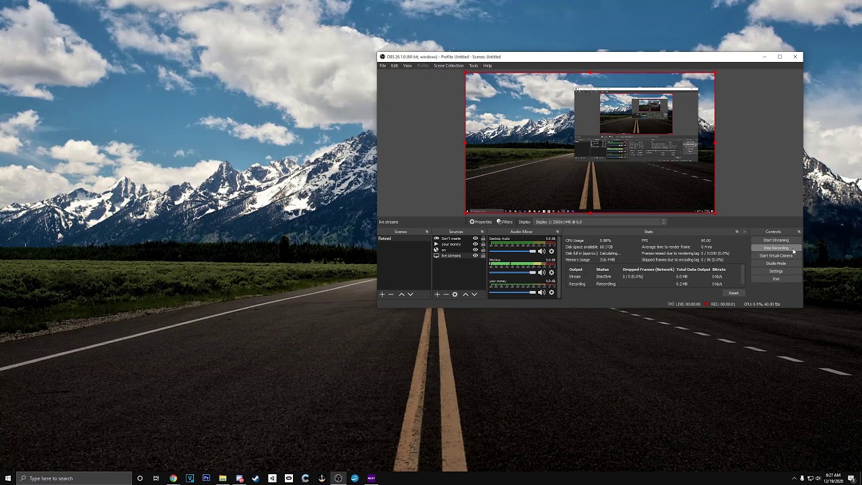
Task: Open Properties for the selected source
Action: (481, 222)
